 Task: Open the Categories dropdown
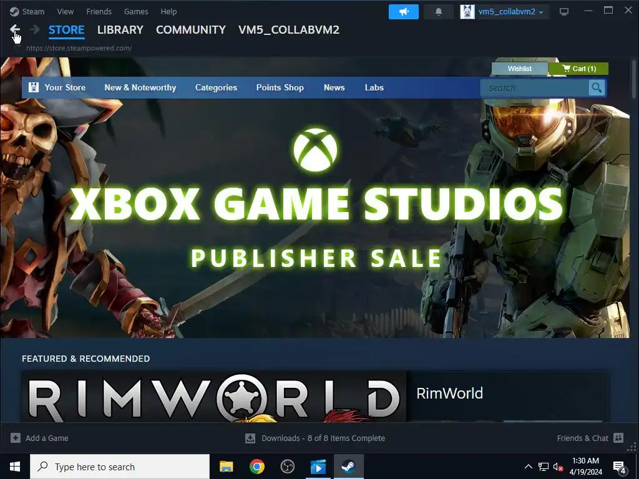tap(216, 87)
